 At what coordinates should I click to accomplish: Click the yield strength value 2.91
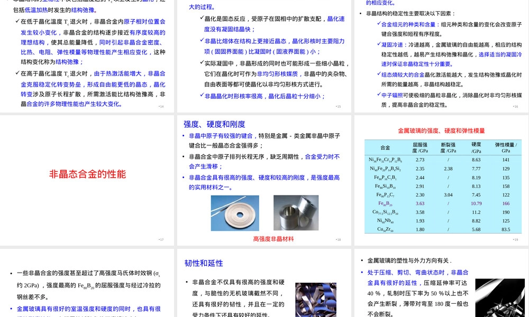[x=420, y=186]
